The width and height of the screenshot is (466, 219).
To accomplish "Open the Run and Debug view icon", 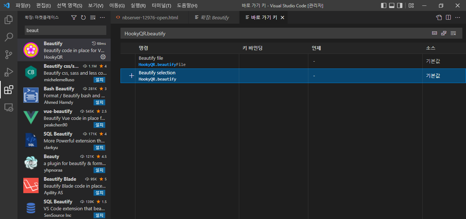I will 9,72.
